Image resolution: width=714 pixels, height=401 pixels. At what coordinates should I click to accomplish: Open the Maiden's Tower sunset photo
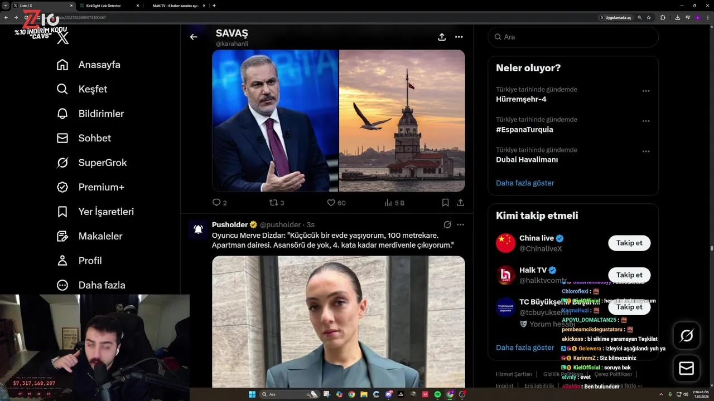coord(402,121)
